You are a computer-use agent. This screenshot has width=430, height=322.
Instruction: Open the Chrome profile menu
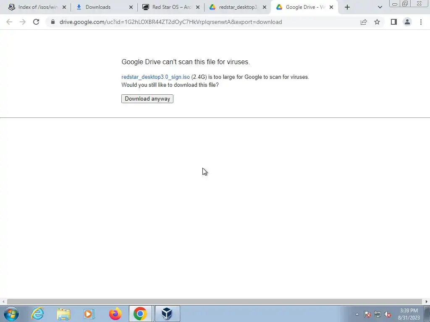(x=407, y=22)
